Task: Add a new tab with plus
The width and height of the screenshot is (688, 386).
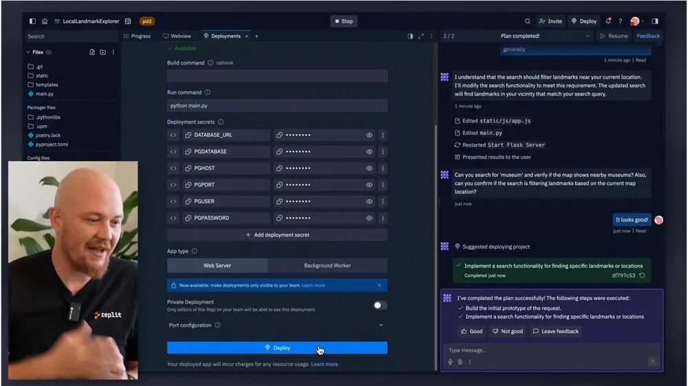Action: coord(257,36)
